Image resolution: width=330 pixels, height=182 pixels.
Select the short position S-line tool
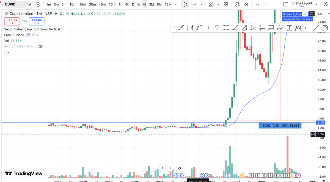click(x=253, y=28)
